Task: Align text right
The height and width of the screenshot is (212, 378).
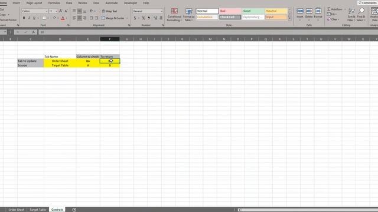Action: [x=84, y=18]
